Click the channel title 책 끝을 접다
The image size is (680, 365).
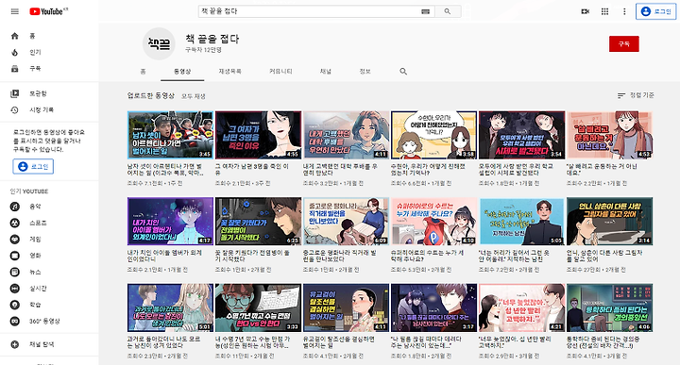tap(212, 39)
